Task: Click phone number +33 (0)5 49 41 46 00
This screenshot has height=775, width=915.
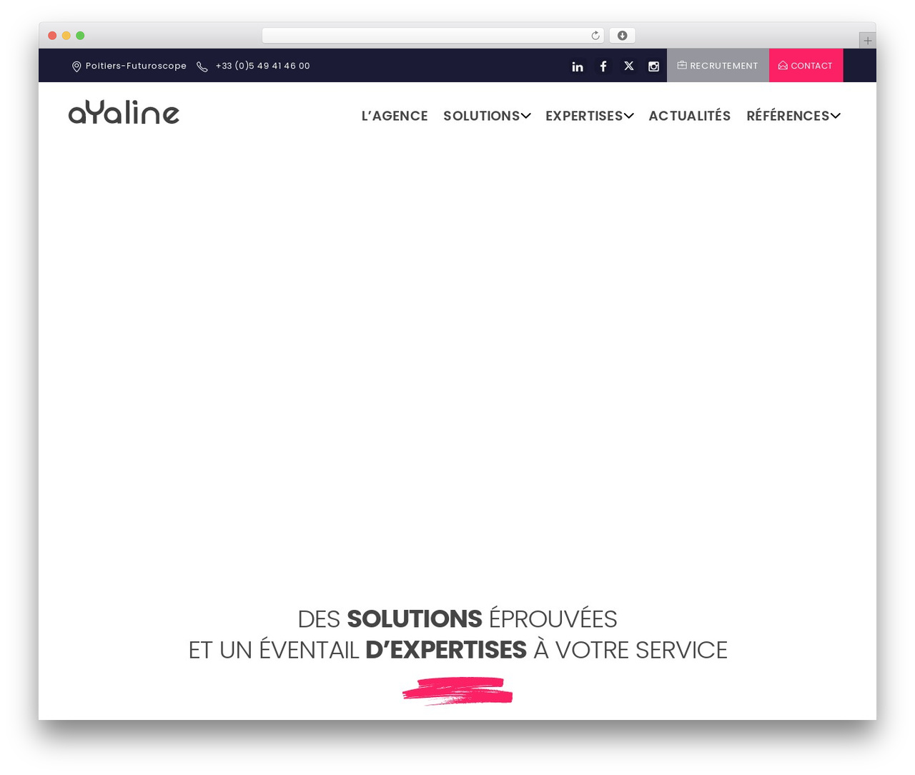Action: click(263, 66)
